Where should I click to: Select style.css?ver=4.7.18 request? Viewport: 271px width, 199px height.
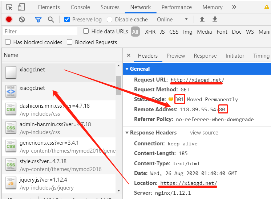point(59,165)
